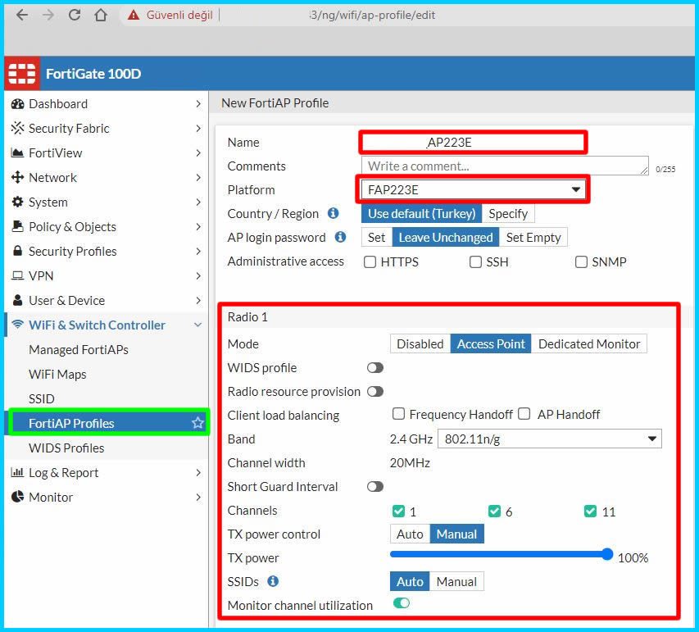The height and width of the screenshot is (632, 699).
Task: Click the WiFi signal icon in sidebar
Action: [18, 325]
